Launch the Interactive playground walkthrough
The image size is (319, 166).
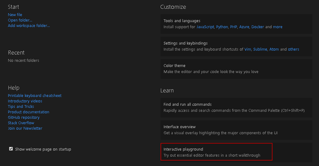(216, 152)
